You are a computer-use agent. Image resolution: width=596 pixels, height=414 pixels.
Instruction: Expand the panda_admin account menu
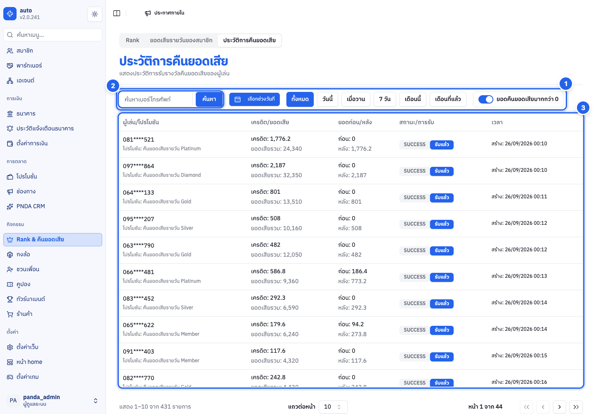point(53,400)
